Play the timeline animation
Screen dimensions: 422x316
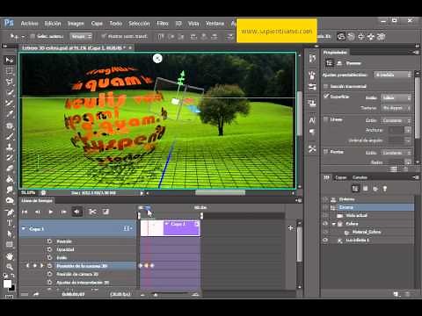click(50, 212)
